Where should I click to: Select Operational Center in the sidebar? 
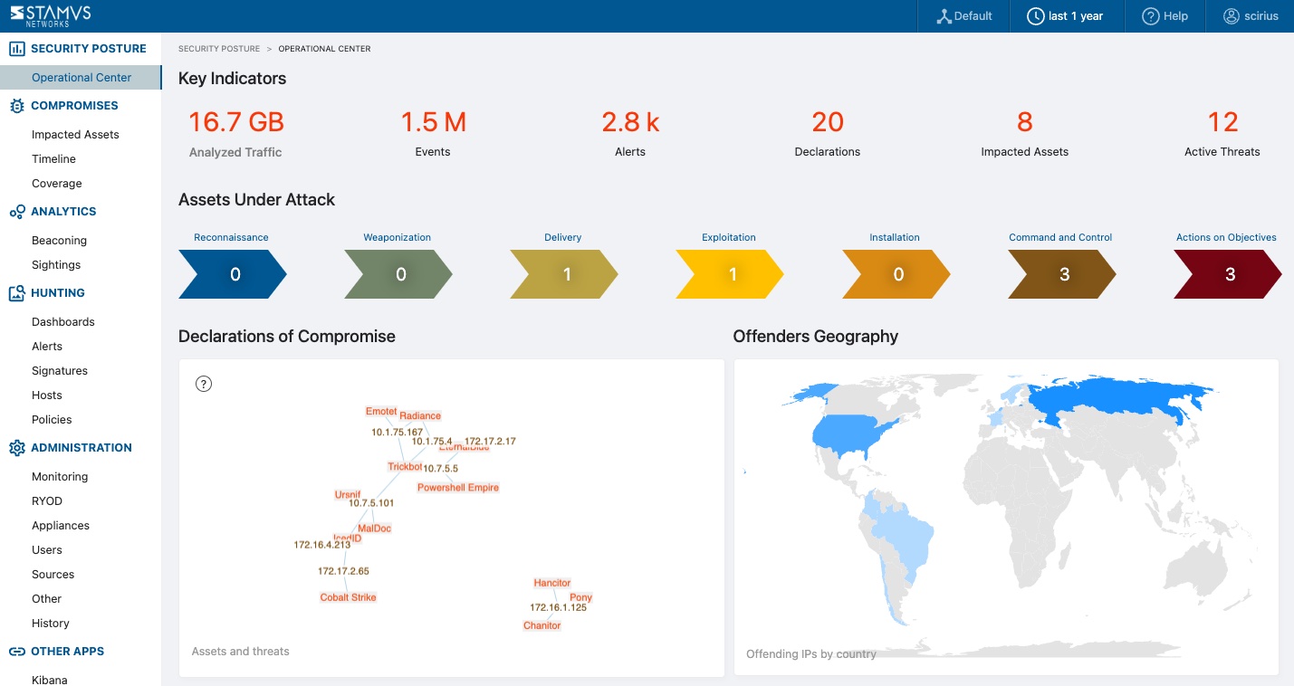click(x=80, y=77)
